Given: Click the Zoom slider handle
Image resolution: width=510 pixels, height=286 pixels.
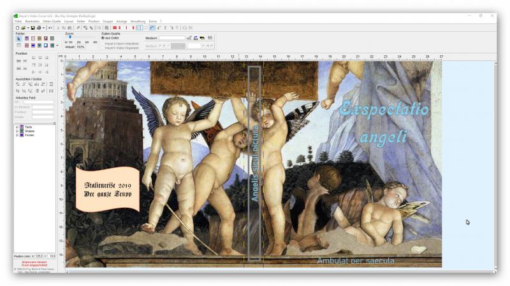Looking at the screenshot, I should (x=69, y=37).
